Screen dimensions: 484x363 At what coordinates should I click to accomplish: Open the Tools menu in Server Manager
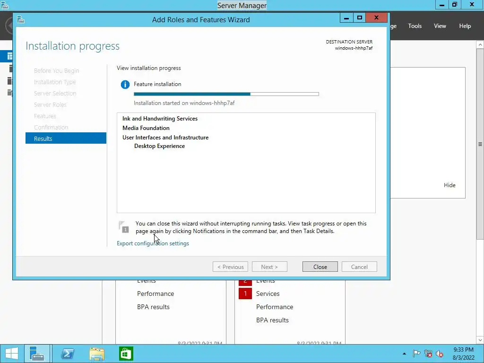tap(415, 26)
